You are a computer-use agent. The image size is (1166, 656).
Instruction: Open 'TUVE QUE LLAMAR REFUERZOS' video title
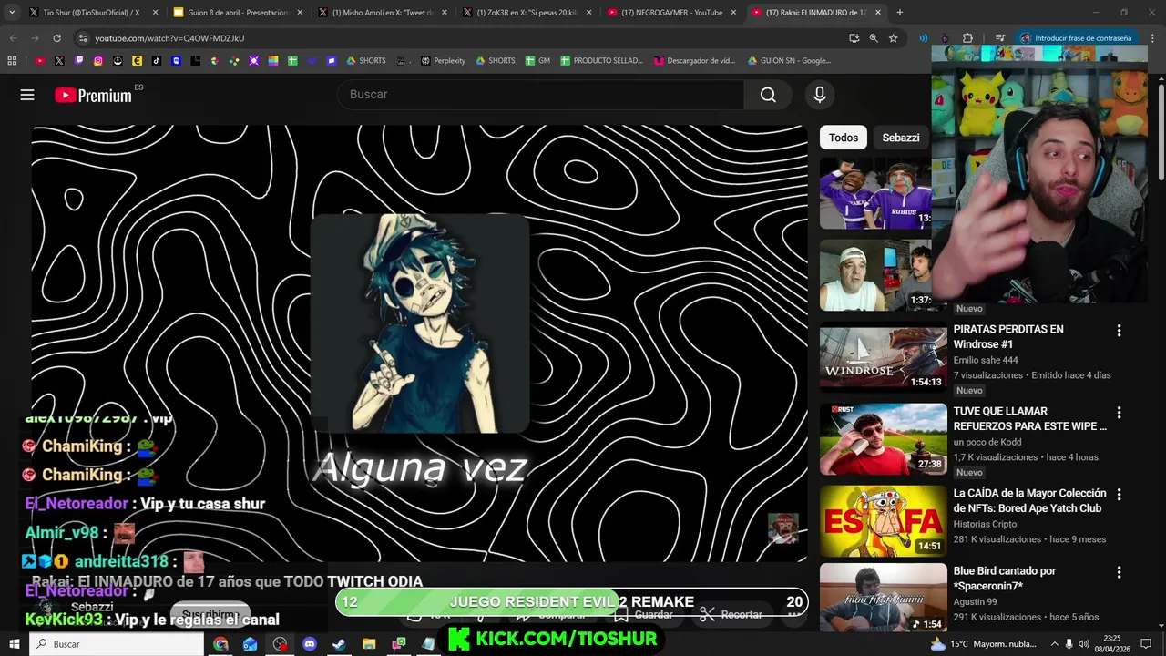click(1029, 418)
